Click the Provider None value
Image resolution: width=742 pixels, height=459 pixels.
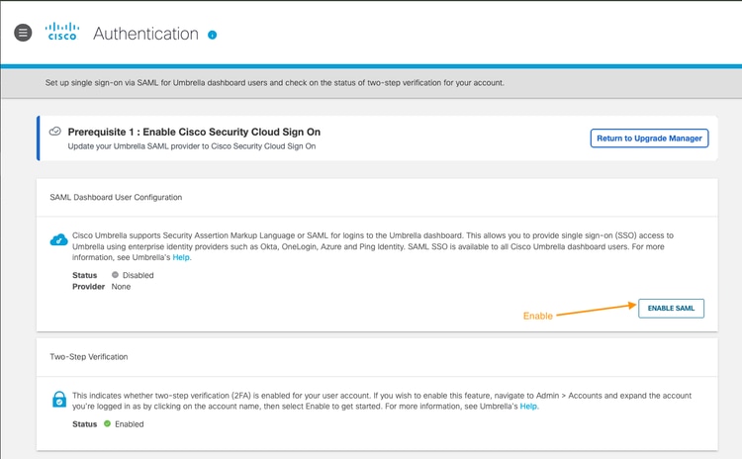coord(121,287)
